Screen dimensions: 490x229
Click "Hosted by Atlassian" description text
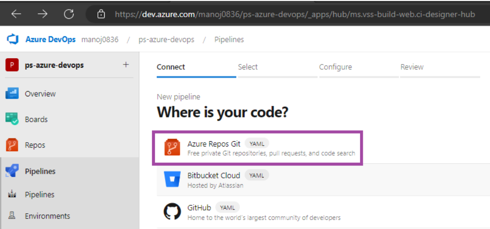215,185
